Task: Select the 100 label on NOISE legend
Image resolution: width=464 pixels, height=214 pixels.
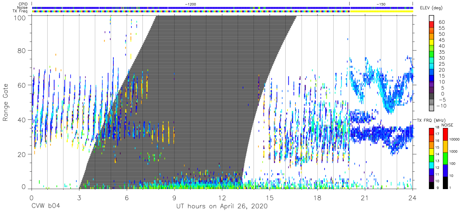Action: click(x=452, y=164)
